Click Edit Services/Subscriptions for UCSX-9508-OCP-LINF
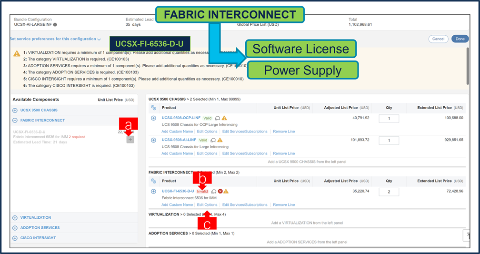This screenshot has width=480, height=254. (x=245, y=132)
